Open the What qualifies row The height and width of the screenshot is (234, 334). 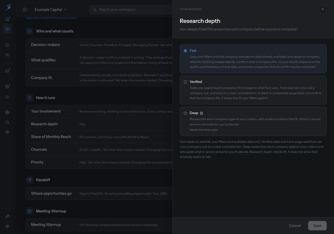(99, 60)
